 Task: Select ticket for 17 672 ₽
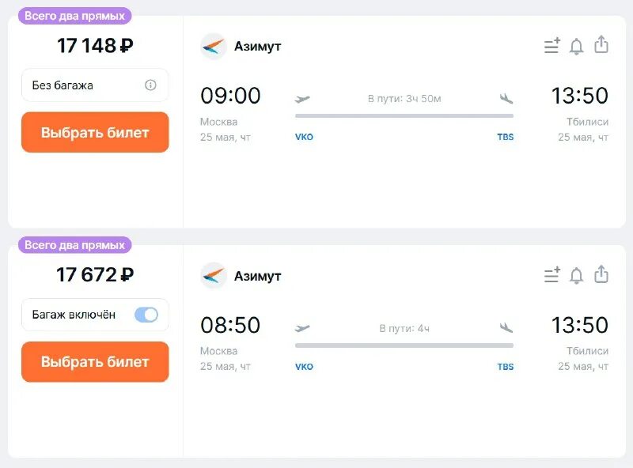pos(95,362)
